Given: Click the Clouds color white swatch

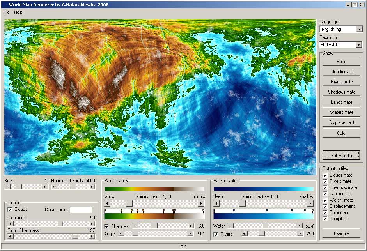Looking at the screenshot, I should [x=81, y=210].
